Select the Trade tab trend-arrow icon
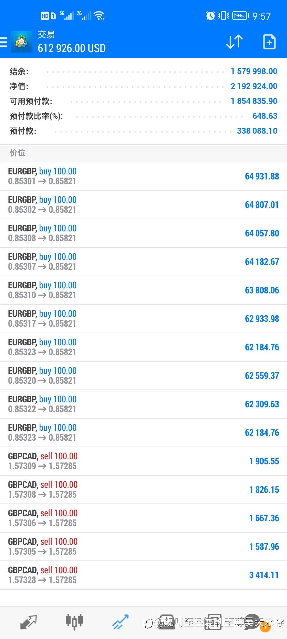The image size is (287, 639). tap(120, 622)
